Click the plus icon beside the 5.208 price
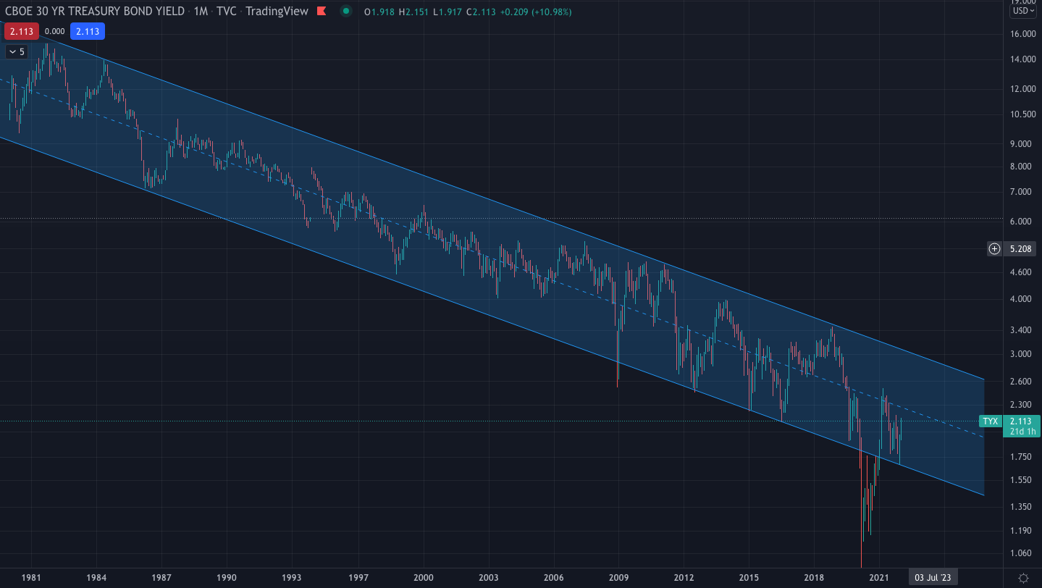This screenshot has width=1042, height=588. pyautogui.click(x=993, y=248)
